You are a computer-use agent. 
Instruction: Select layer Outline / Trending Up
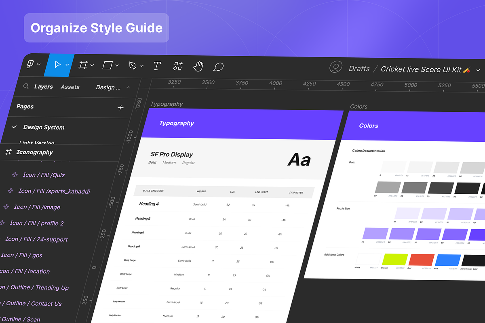tap(34, 287)
